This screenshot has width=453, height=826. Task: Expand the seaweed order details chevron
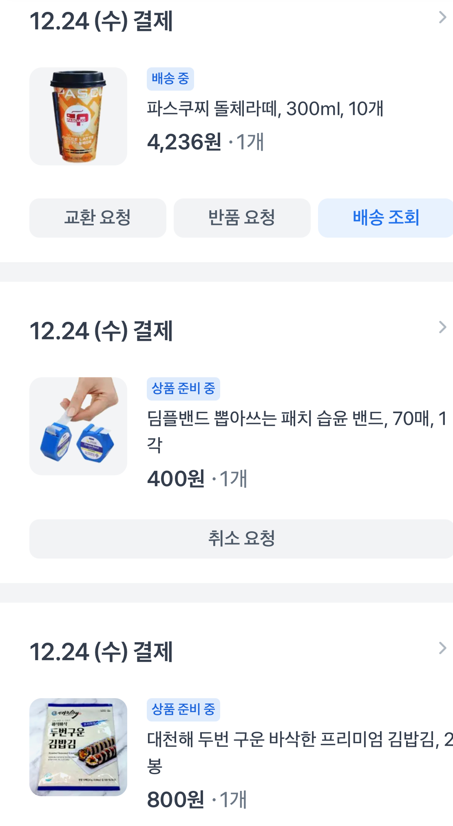click(x=442, y=648)
